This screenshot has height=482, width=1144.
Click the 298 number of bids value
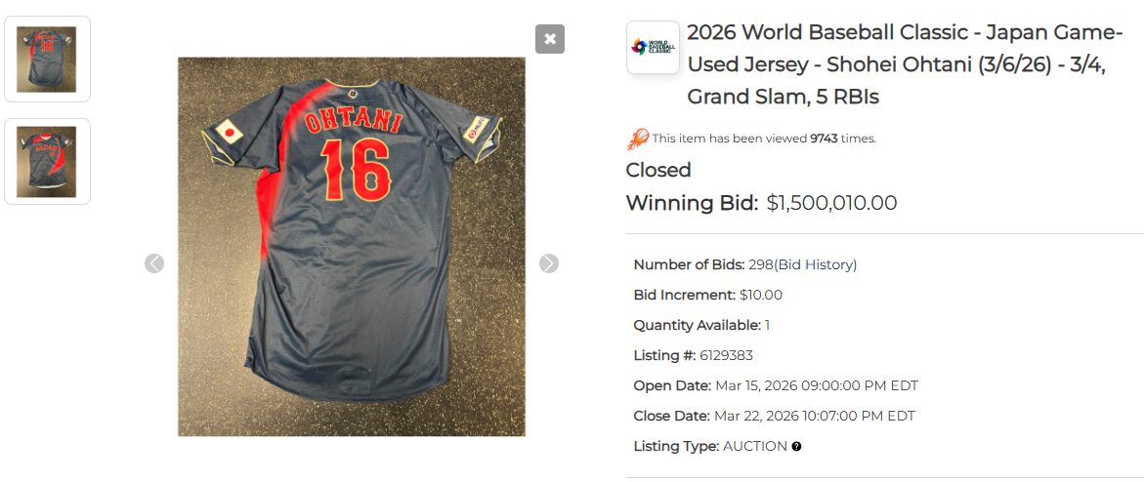click(760, 264)
